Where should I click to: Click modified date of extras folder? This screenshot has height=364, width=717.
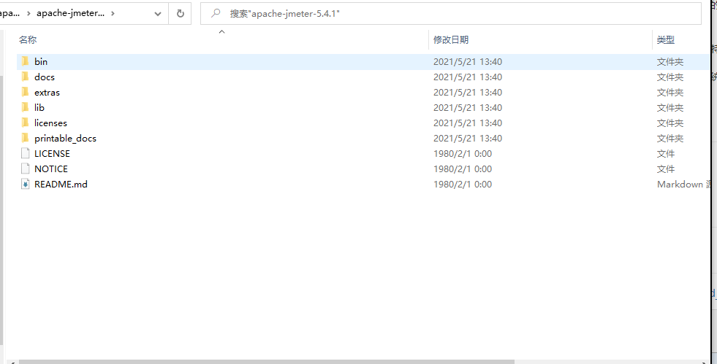(x=468, y=92)
